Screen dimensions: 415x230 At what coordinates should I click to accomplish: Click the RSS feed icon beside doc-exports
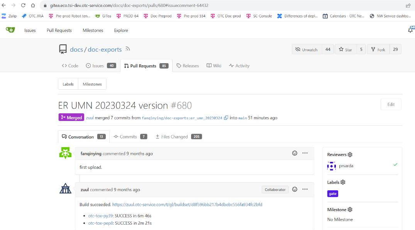click(128, 49)
